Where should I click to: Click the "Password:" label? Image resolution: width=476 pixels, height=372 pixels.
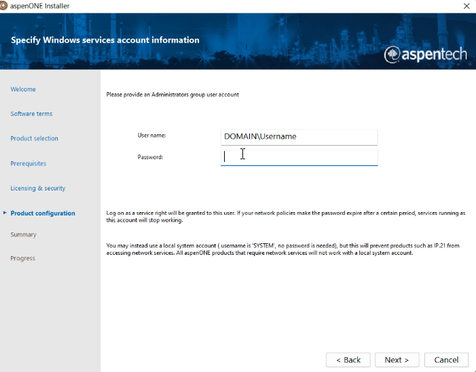coord(150,157)
